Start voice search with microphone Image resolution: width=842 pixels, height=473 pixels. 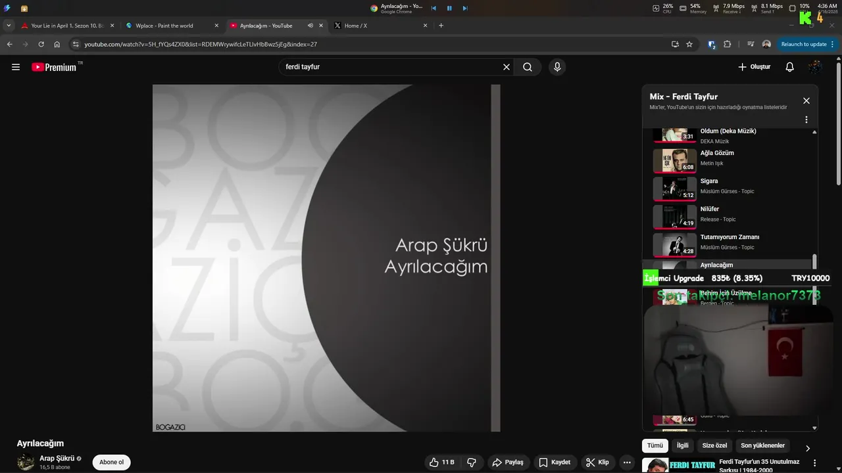pos(557,67)
